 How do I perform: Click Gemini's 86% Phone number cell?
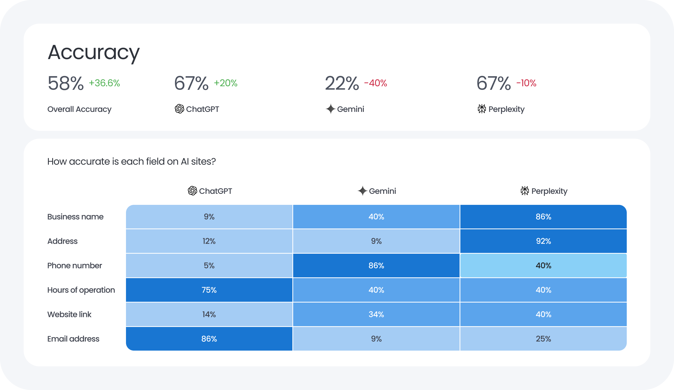376,266
